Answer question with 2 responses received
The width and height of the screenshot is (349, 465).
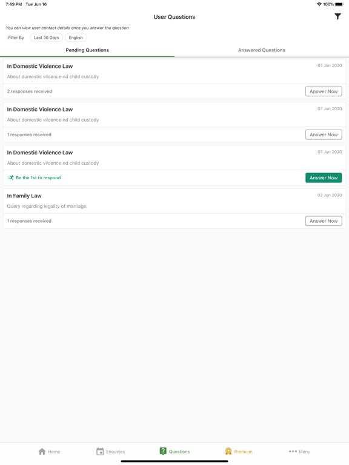tap(324, 91)
